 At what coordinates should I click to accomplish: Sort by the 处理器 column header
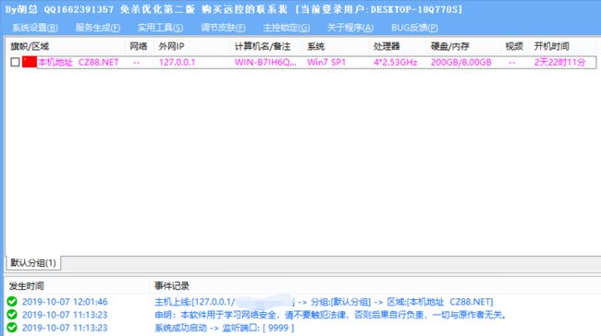coord(386,46)
